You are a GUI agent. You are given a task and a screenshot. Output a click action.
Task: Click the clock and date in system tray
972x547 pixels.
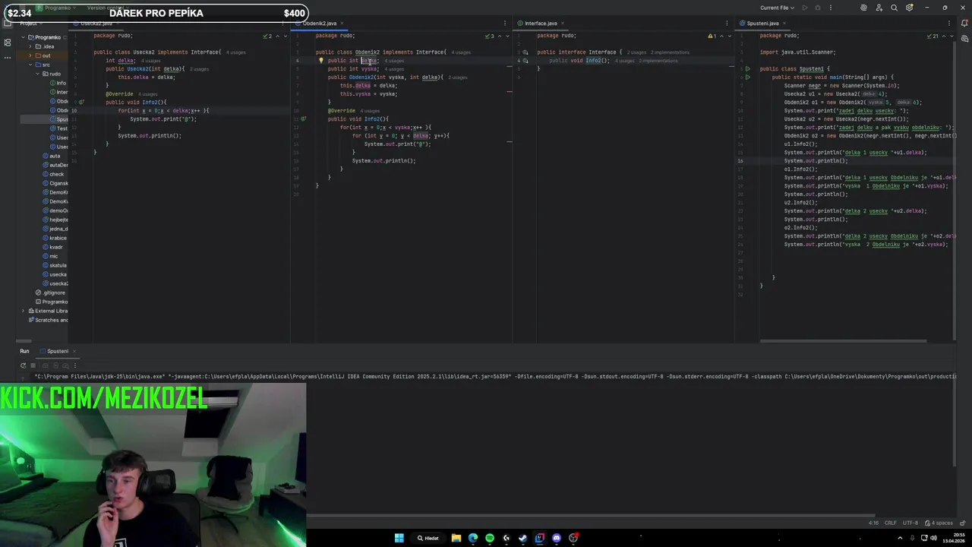point(955,538)
